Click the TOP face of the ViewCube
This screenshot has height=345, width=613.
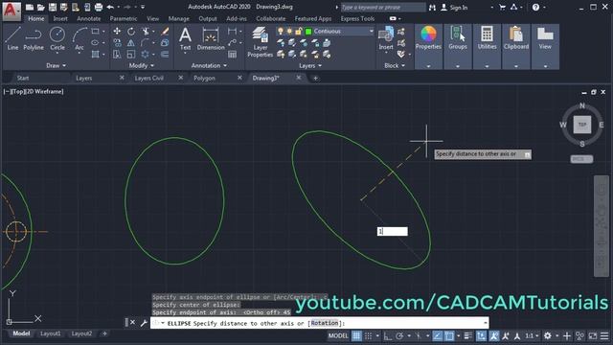tap(582, 125)
